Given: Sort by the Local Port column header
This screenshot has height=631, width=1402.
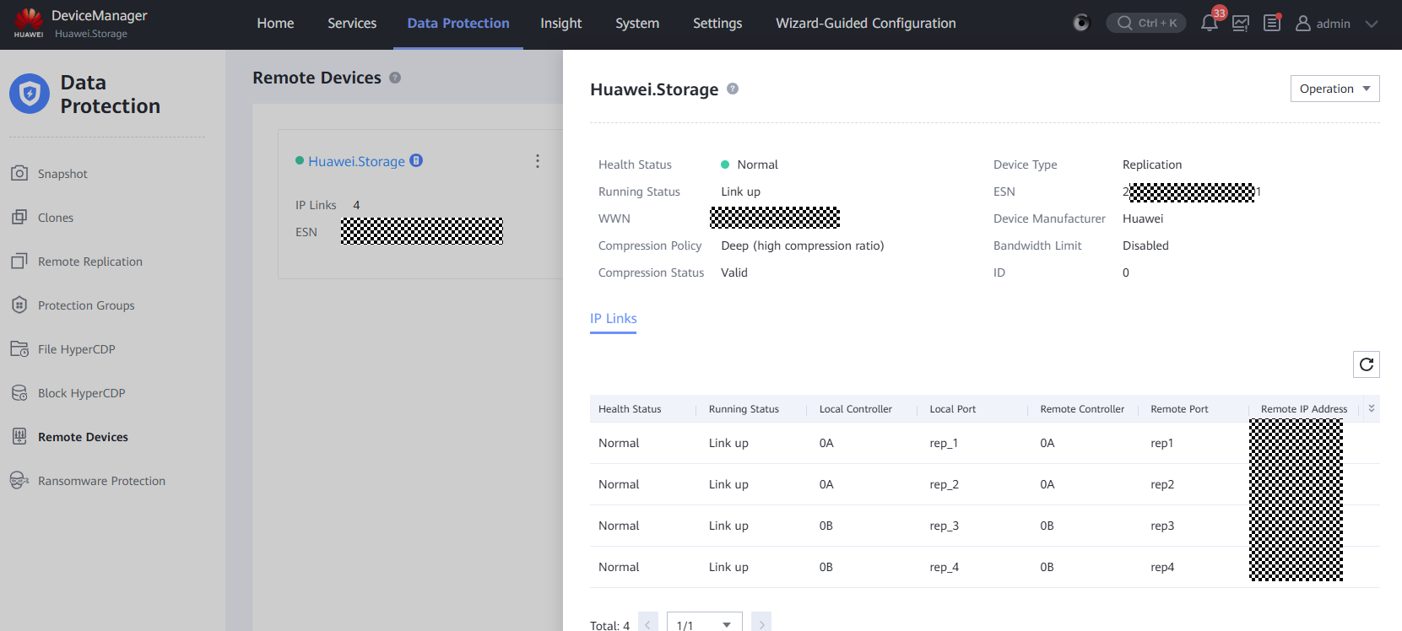Looking at the screenshot, I should coord(953,409).
